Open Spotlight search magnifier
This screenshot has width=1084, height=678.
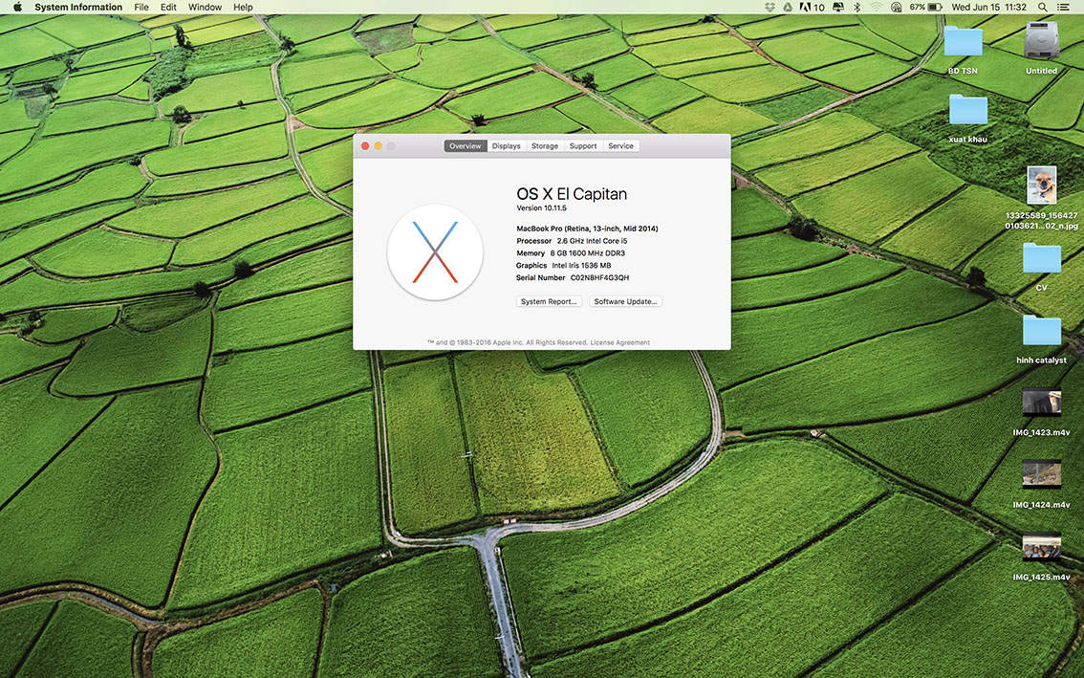tap(1043, 7)
